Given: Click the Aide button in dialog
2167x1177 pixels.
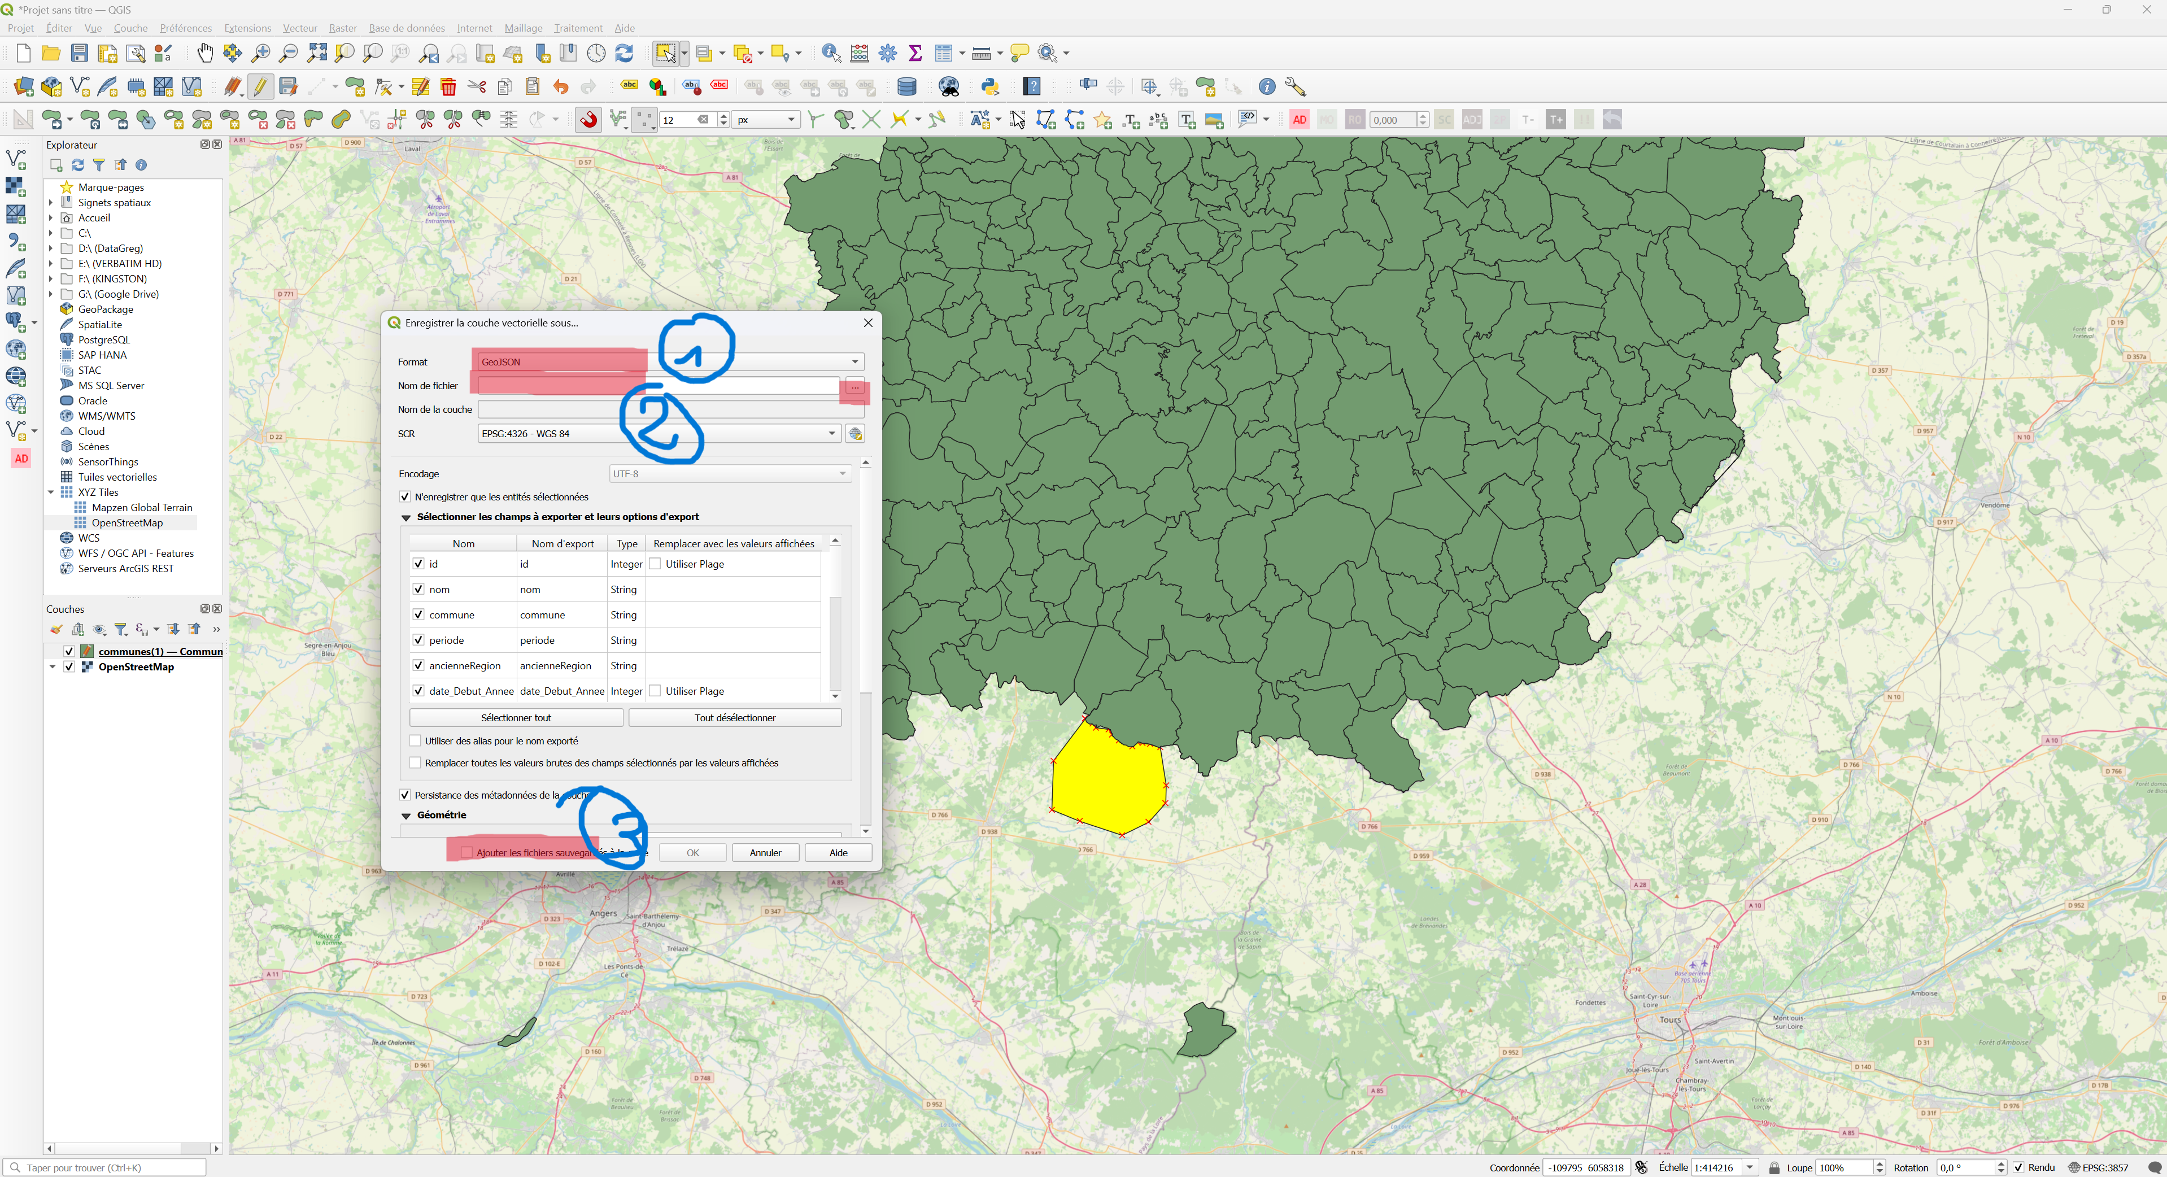Looking at the screenshot, I should (x=838, y=853).
